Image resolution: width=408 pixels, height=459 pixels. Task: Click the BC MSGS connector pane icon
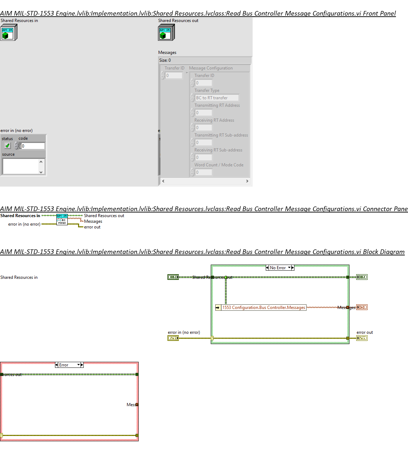tap(62, 220)
